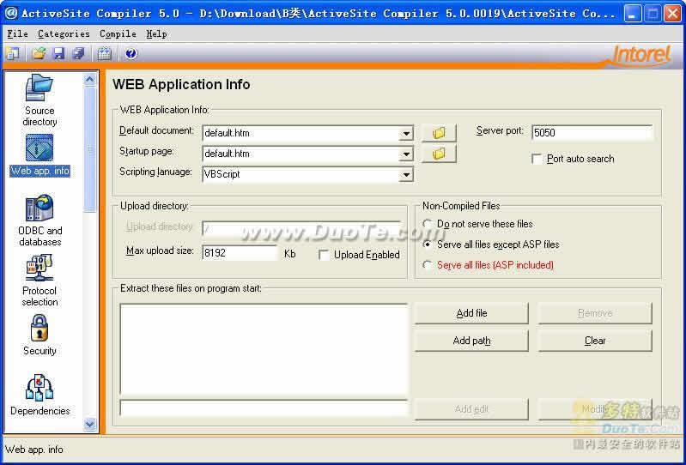This screenshot has width=686, height=465.
Task: Click the category panel scroll up arrow
Action: tap(89, 79)
